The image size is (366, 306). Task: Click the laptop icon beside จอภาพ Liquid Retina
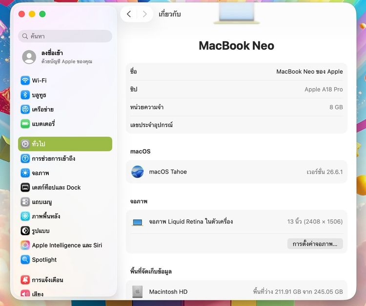pos(137,222)
